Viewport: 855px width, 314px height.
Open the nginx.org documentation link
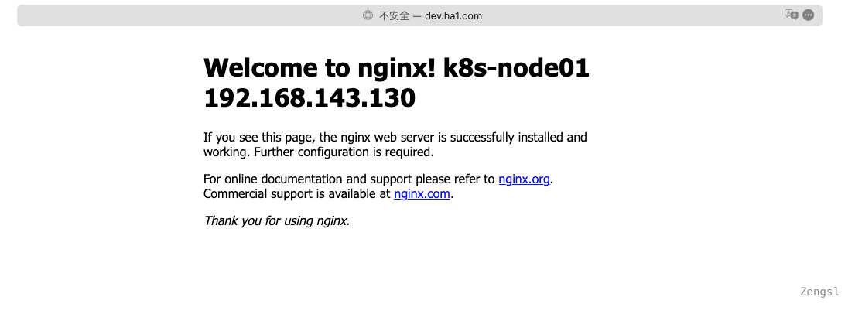[524, 179]
